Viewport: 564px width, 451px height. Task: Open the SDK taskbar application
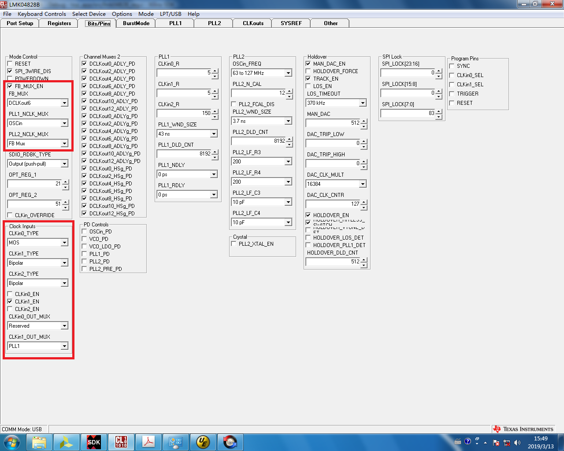click(x=94, y=442)
